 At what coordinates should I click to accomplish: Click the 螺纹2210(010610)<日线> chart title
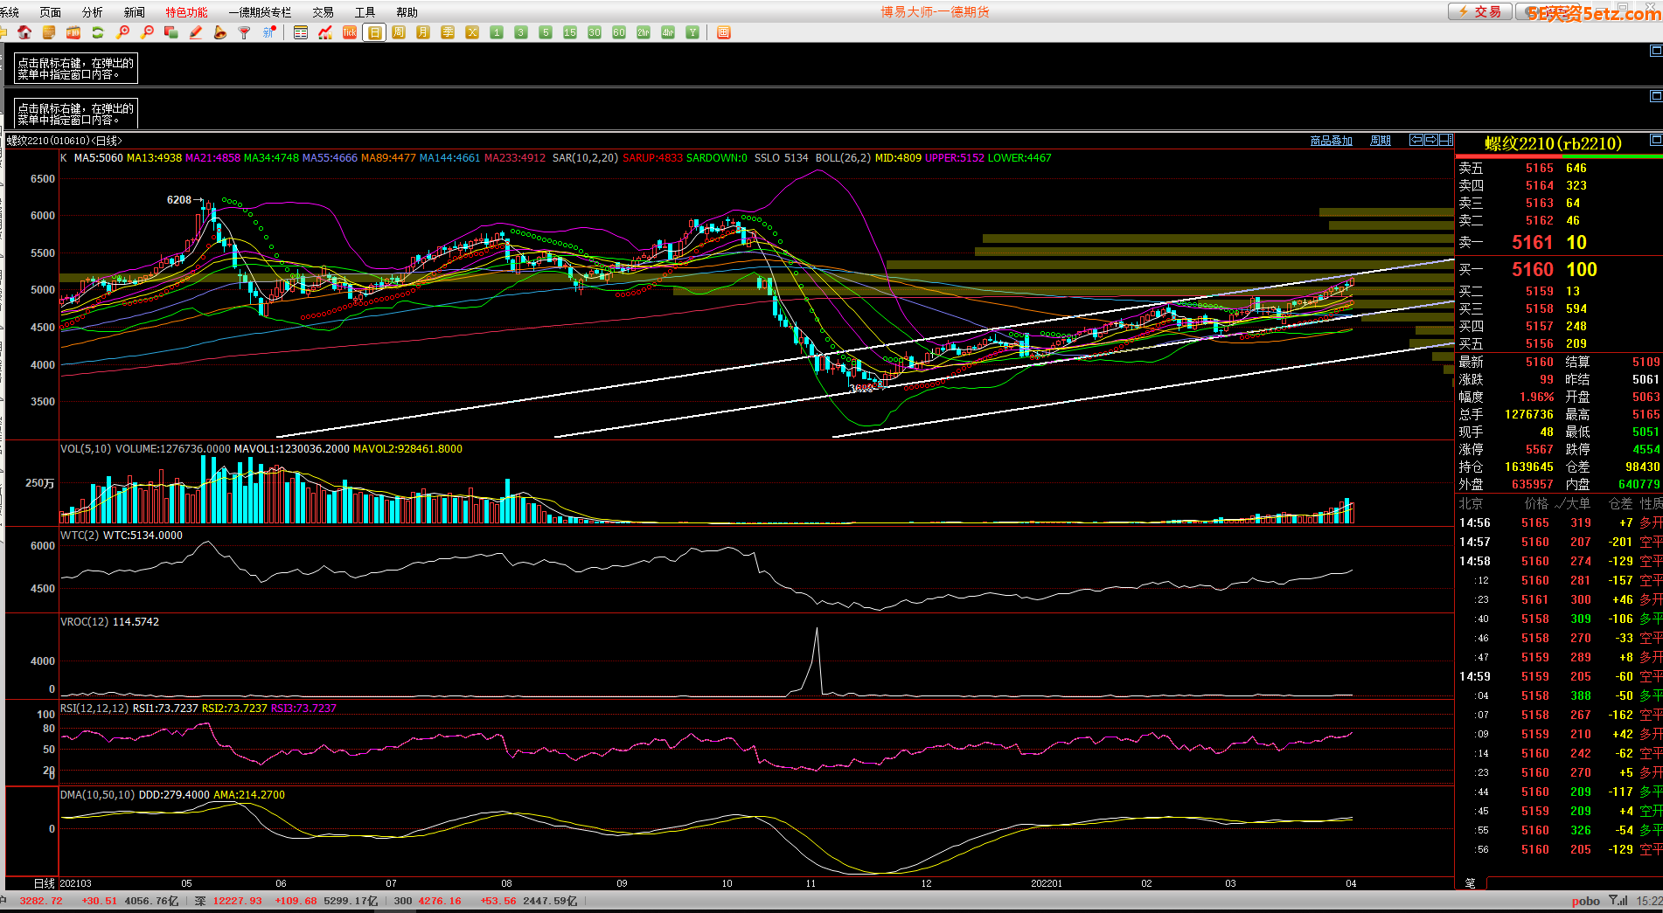[65, 141]
